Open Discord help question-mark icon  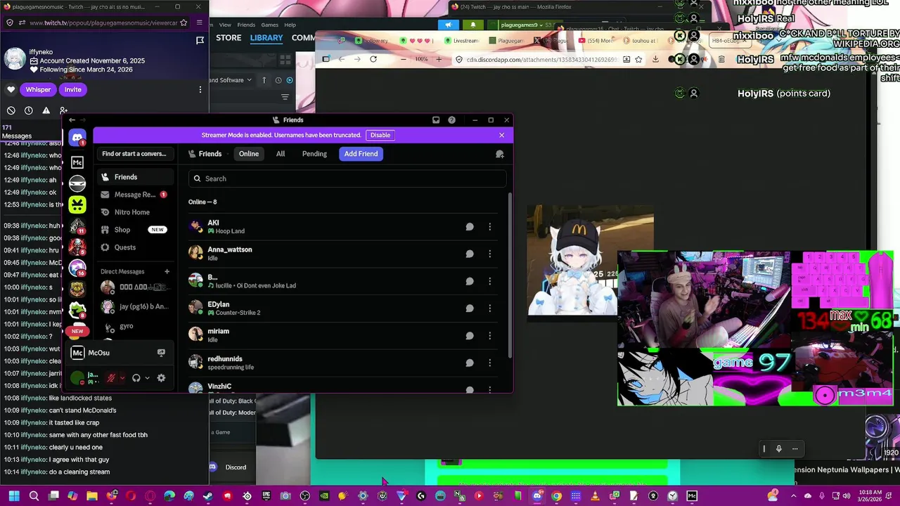(x=451, y=120)
